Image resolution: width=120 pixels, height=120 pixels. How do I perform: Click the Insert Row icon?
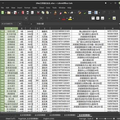[90, 13]
